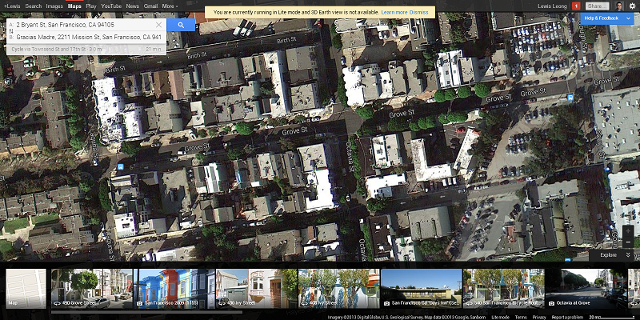Edit the destination Gracias Madre field
The width and height of the screenshot is (640, 320).
88,37
